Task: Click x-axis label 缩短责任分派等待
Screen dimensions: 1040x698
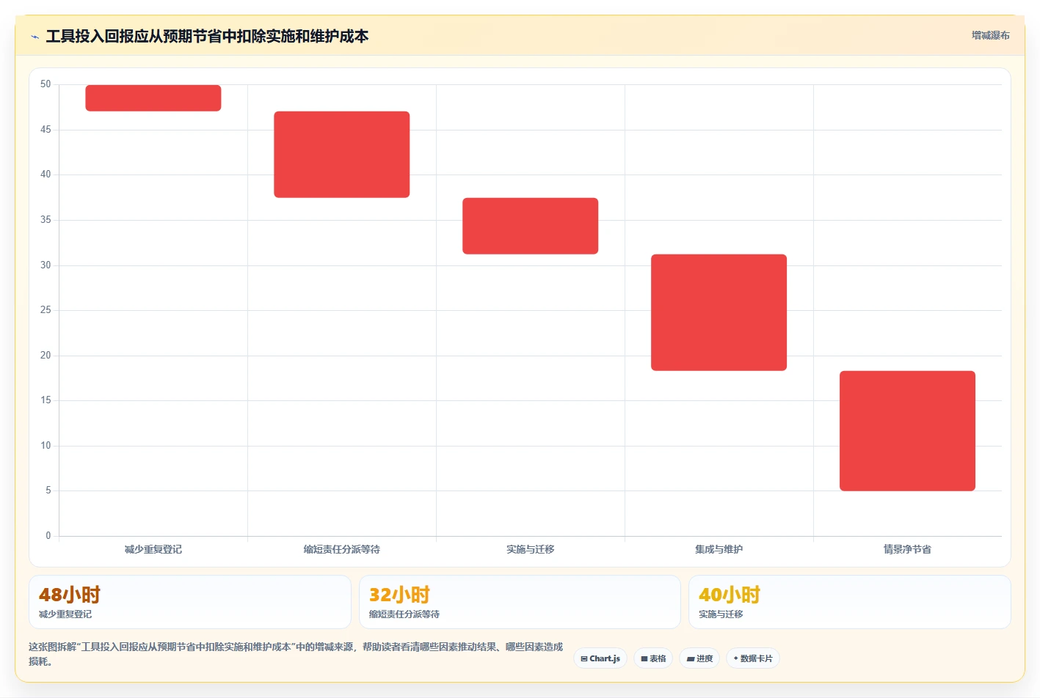Action: [x=342, y=549]
